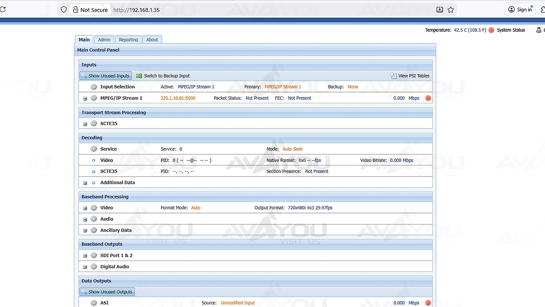Click the gear icon beside Input Selection
This screenshot has width=545, height=307.
94,87
